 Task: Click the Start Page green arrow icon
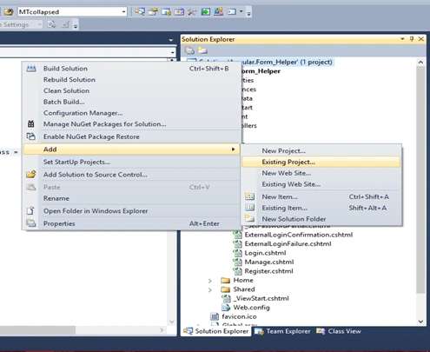pyautogui.click(x=205, y=12)
